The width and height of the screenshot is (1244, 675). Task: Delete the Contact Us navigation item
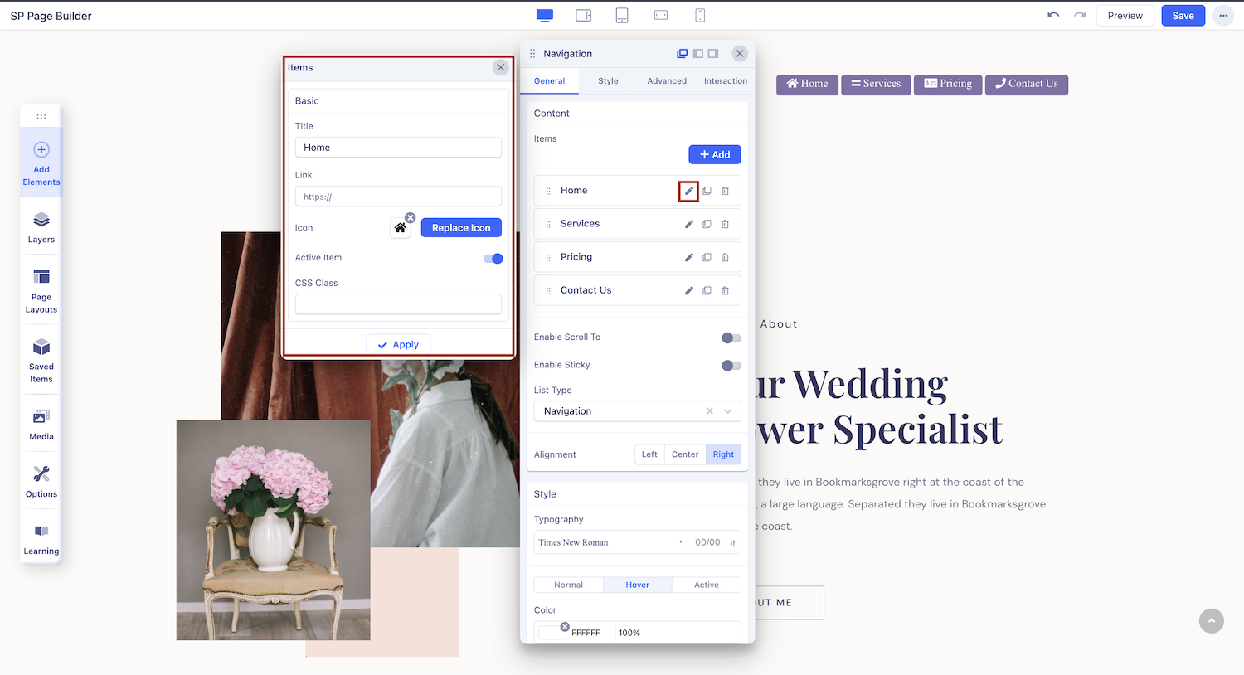click(x=725, y=290)
